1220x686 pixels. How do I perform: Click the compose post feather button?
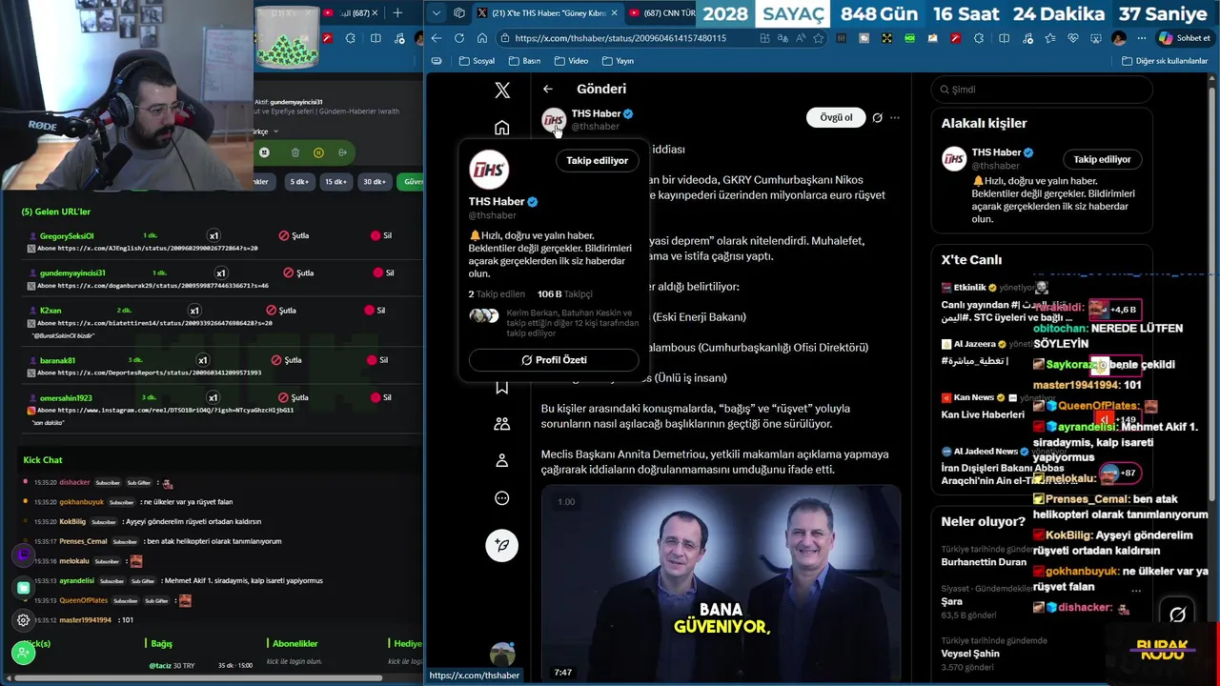tap(502, 545)
